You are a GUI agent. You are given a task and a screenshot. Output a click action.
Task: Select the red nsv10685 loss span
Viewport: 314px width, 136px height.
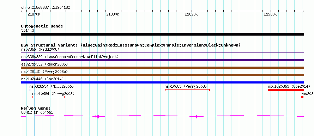click(187, 90)
